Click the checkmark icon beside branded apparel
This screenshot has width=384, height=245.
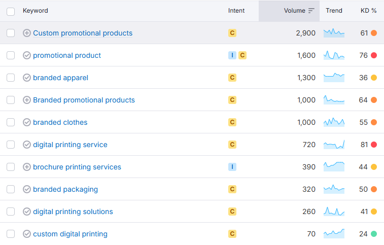[x=27, y=78]
